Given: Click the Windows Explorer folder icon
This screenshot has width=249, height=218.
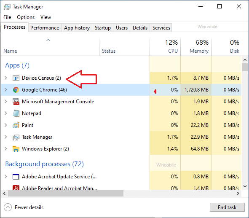Looking at the screenshot, I should tap(16, 149).
